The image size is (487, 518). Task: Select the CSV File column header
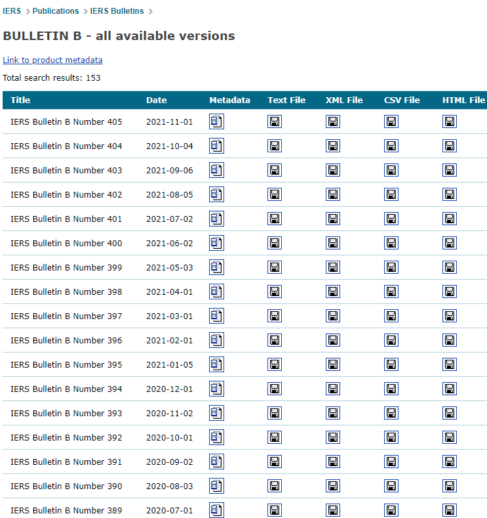click(x=402, y=100)
